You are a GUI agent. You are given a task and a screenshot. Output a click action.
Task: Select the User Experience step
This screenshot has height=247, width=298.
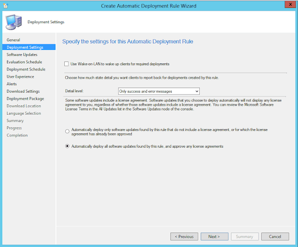coord(20,76)
